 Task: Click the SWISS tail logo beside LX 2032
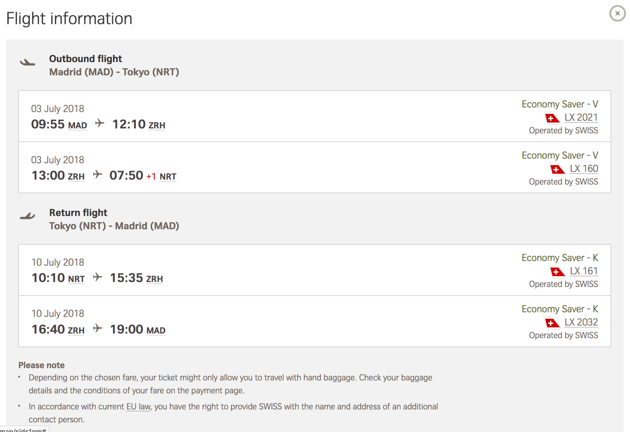[552, 323]
